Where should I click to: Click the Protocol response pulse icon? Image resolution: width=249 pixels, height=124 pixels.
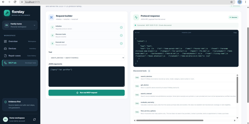pos(136,18)
